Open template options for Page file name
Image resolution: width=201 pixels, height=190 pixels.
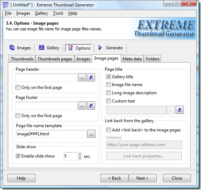pos(91,134)
